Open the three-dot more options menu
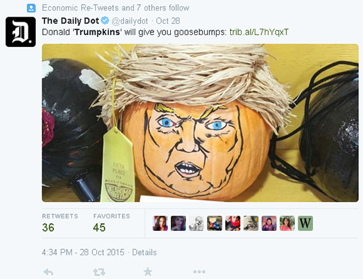Viewport: 363px width, 279px height. tap(199, 272)
